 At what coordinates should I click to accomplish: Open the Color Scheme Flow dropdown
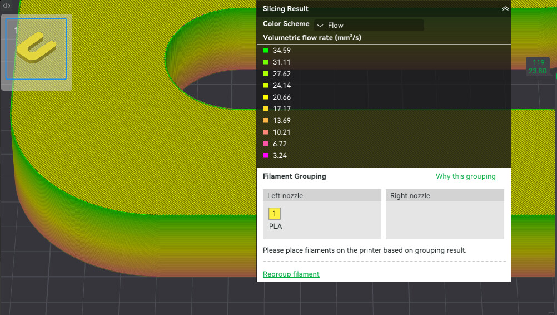pos(369,25)
